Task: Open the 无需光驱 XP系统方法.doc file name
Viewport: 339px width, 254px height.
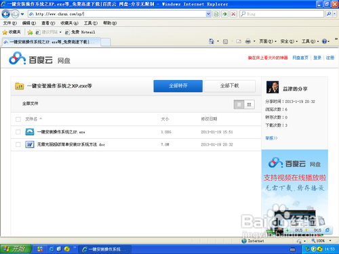Action: (x=71, y=144)
